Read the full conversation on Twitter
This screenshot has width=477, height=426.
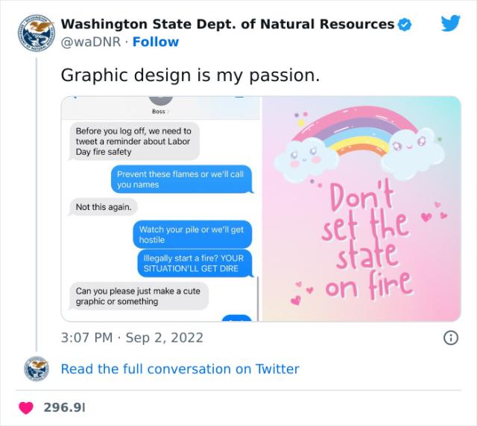coord(180,369)
